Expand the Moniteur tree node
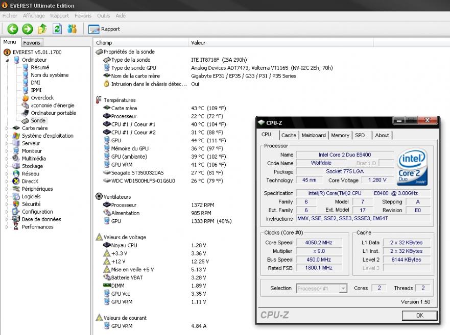The height and width of the screenshot is (335, 450). [x=7, y=151]
